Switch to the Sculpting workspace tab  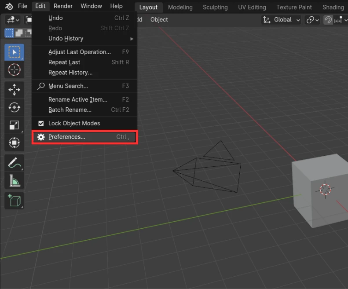[x=215, y=7]
